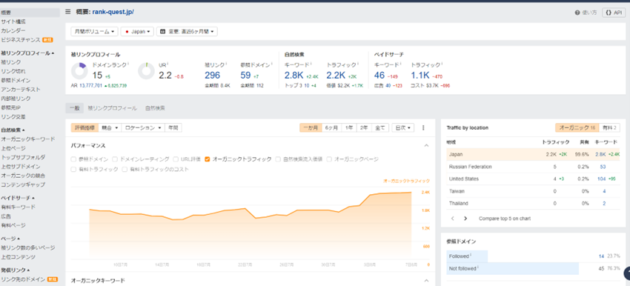Select the 2年 time range
630x286 pixels.
pyautogui.click(x=365, y=127)
